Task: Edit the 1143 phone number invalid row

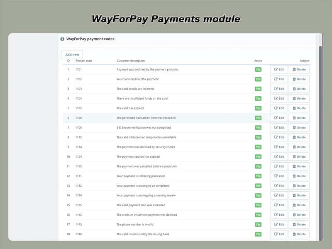Action: (279, 225)
